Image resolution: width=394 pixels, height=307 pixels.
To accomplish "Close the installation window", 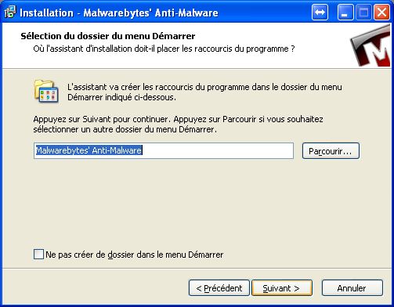I will point(381,12).
